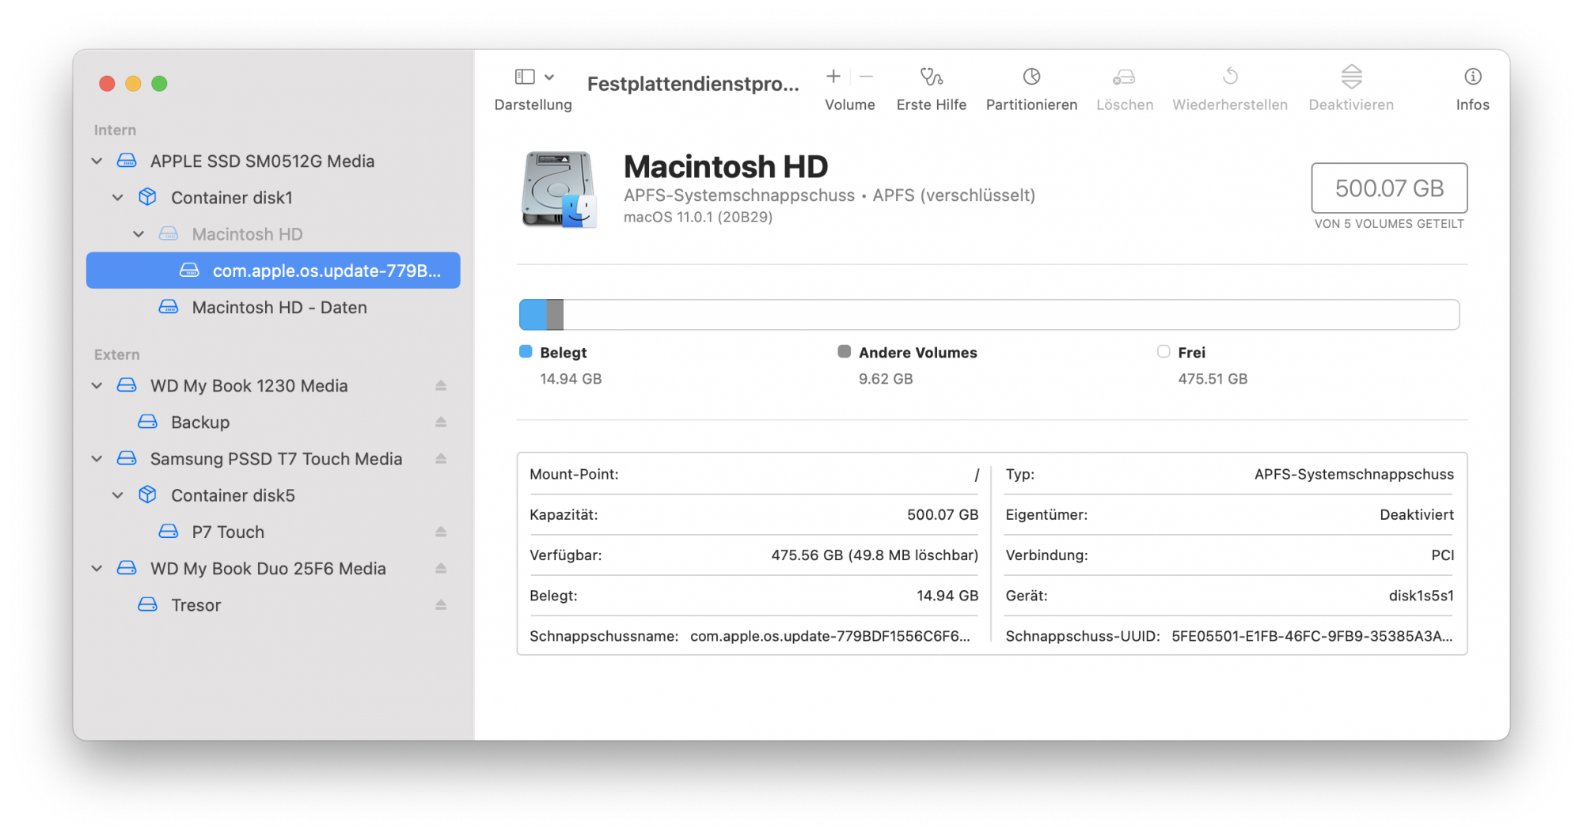Screen dimensions: 1583x837
Task: Open Darstellung dropdown chevron
Action: [549, 77]
